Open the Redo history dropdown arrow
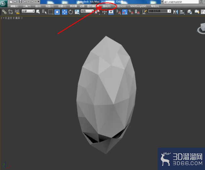The width and height of the screenshot is (205, 170). point(36,2)
